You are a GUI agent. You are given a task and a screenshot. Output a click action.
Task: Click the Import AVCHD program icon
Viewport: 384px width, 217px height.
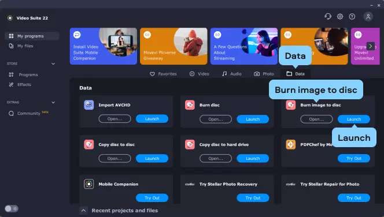(x=89, y=105)
